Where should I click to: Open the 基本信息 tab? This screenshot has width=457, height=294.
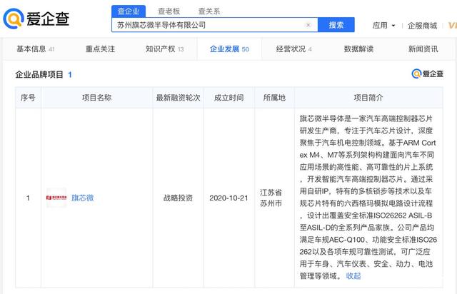(x=35, y=49)
